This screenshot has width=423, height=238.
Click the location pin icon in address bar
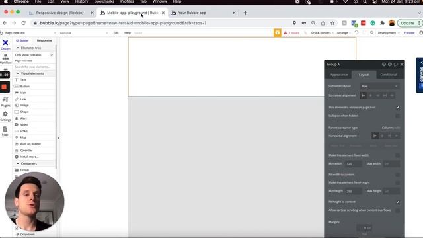(x=294, y=23)
